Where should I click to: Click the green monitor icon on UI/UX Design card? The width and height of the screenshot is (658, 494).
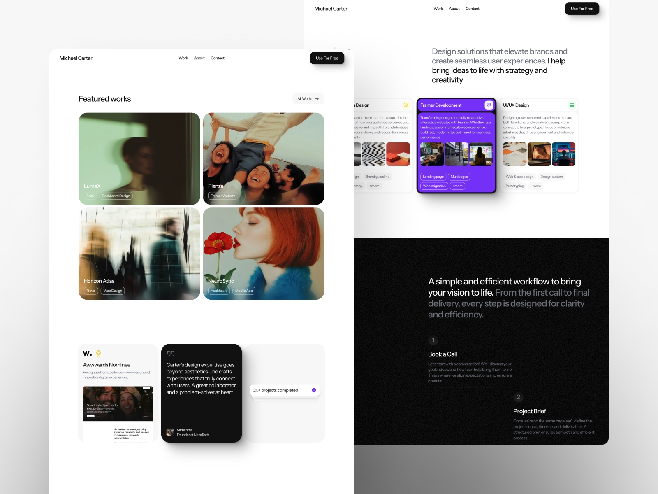tap(572, 105)
